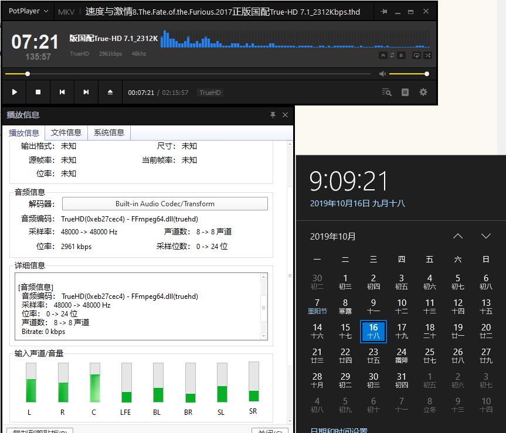Open PotPlayer preferences gear

[423, 92]
